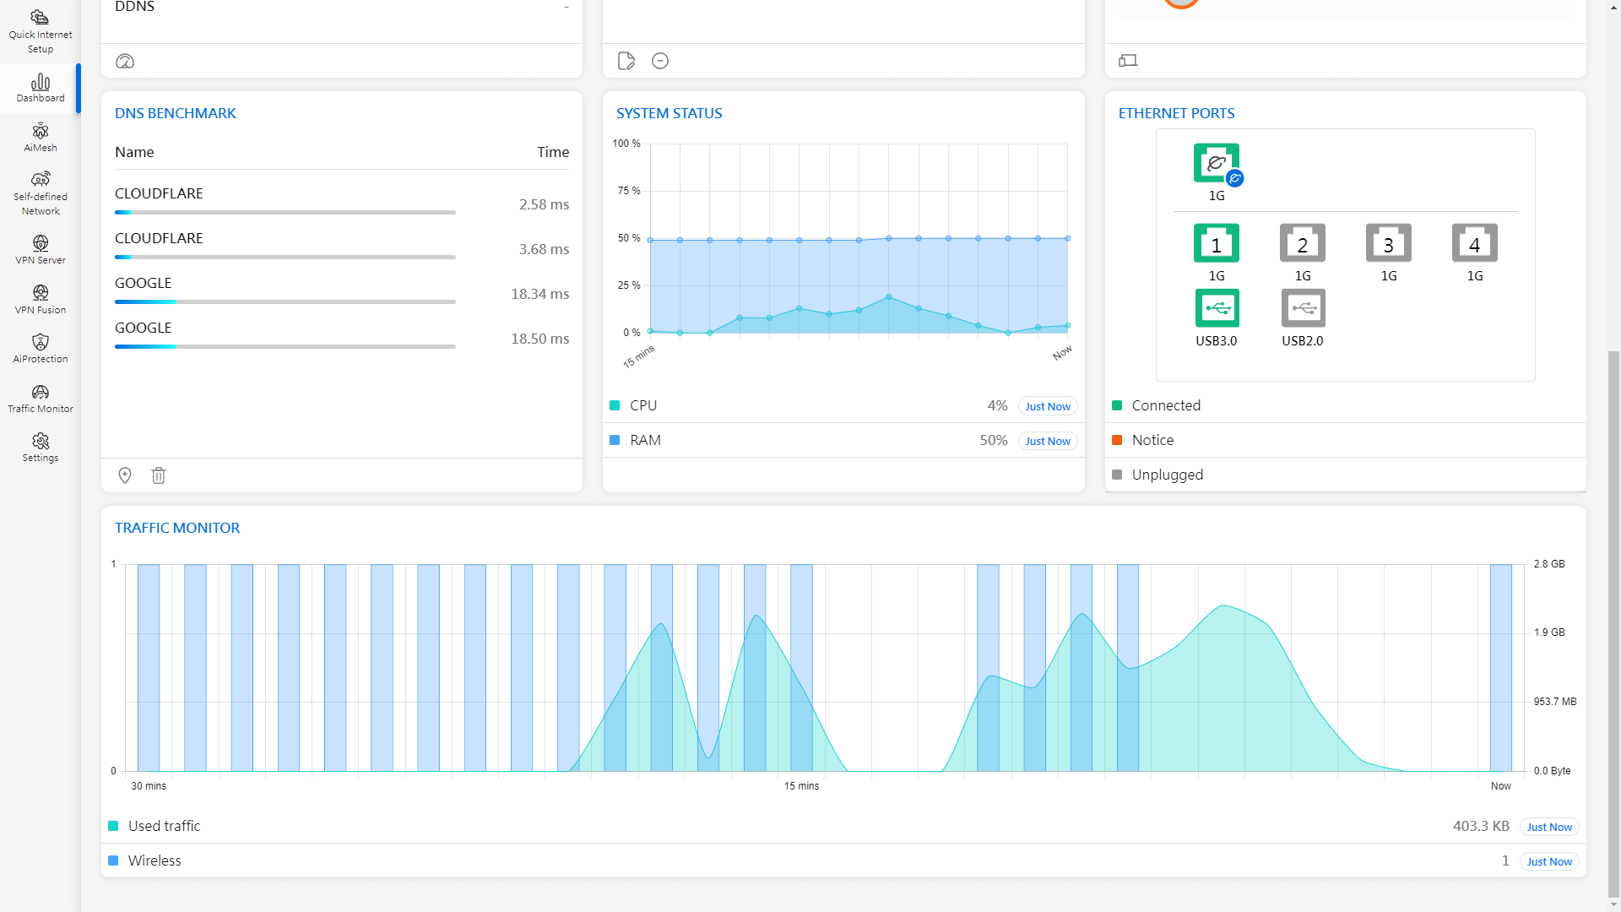Select the USB3.0 port icon
Image resolution: width=1621 pixels, height=912 pixels.
1216,308
